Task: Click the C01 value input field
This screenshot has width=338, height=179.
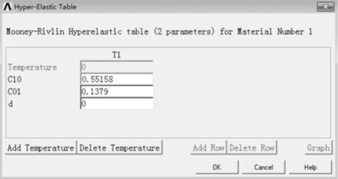Action: (116, 91)
